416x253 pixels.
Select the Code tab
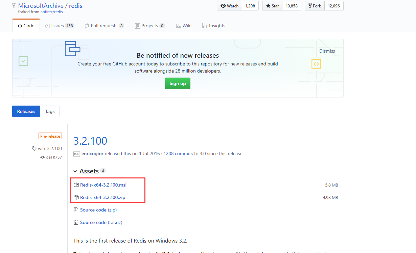(26, 26)
